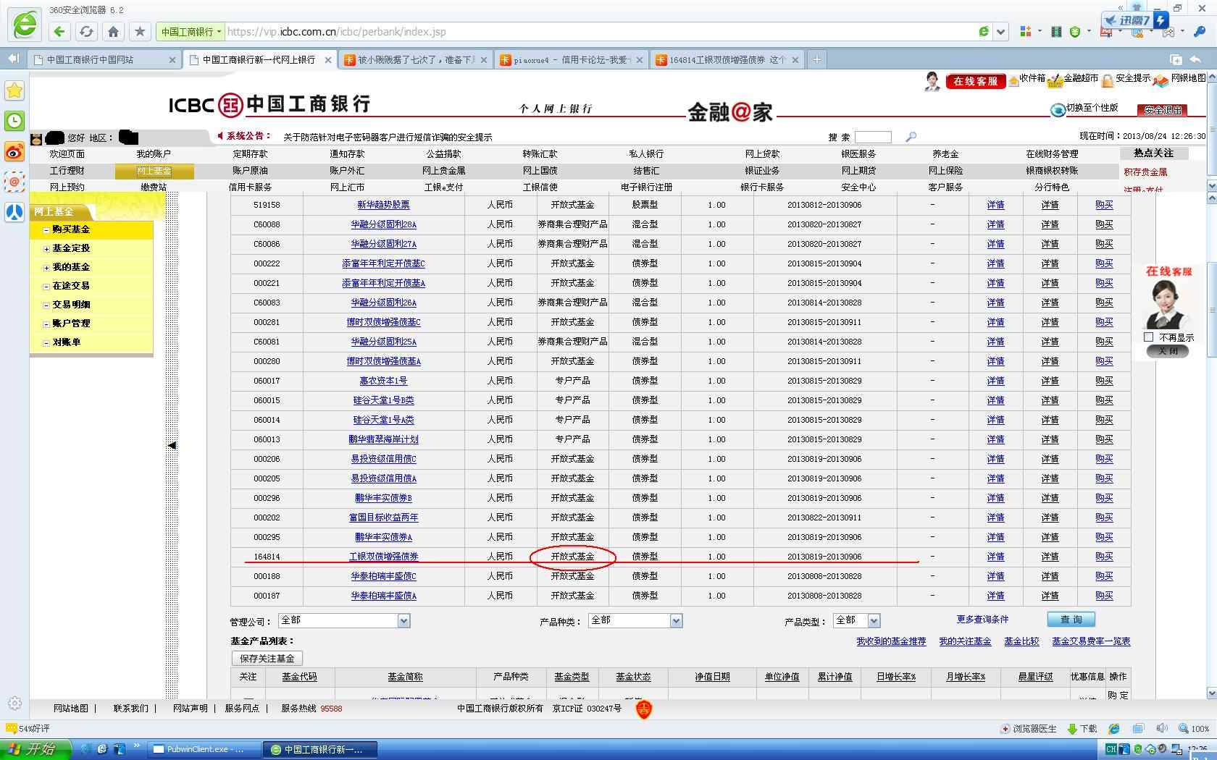Click the 100% zoom control in status bar
Viewport: 1217px width, 760px height.
click(1197, 729)
